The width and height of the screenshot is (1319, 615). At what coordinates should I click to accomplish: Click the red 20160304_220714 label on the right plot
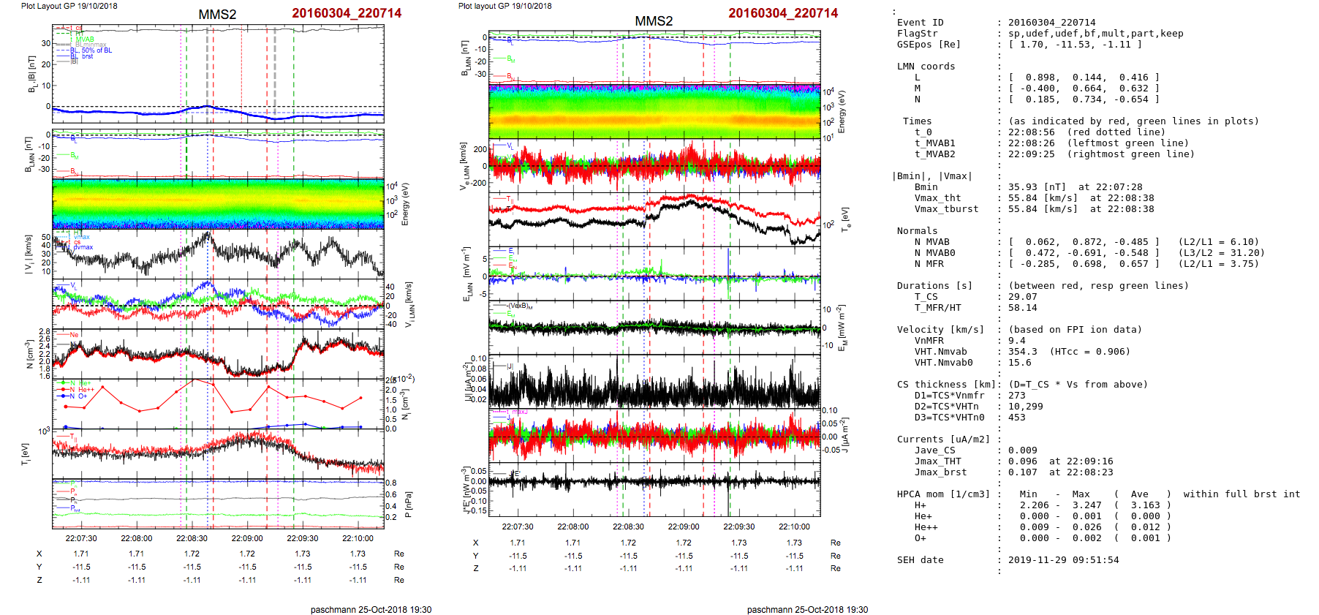pyautogui.click(x=782, y=13)
